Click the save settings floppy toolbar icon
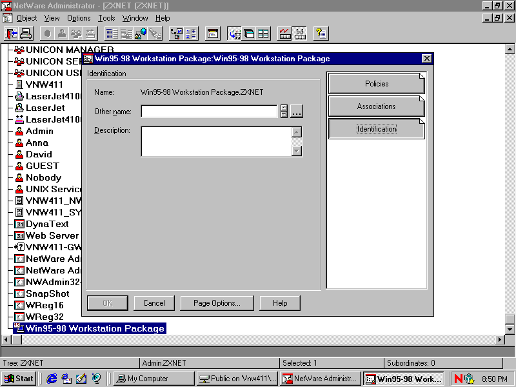The width and height of the screenshot is (516, 387). point(235,34)
